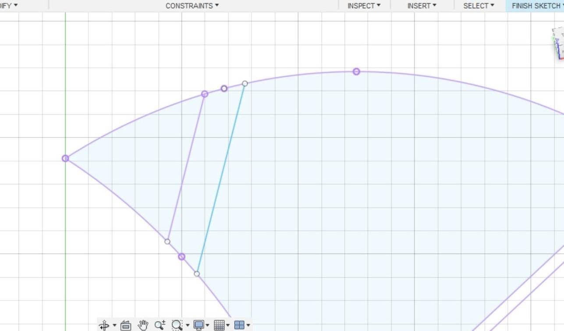Expand the Display Settings dropdown arrow

coord(207,325)
